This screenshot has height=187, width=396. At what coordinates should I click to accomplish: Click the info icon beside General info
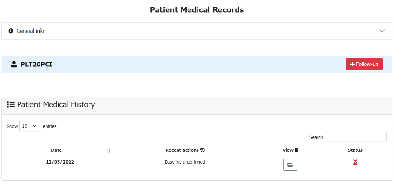(10, 31)
